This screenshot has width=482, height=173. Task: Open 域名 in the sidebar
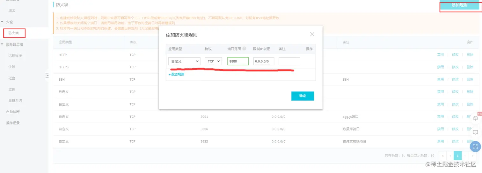click(12, 11)
